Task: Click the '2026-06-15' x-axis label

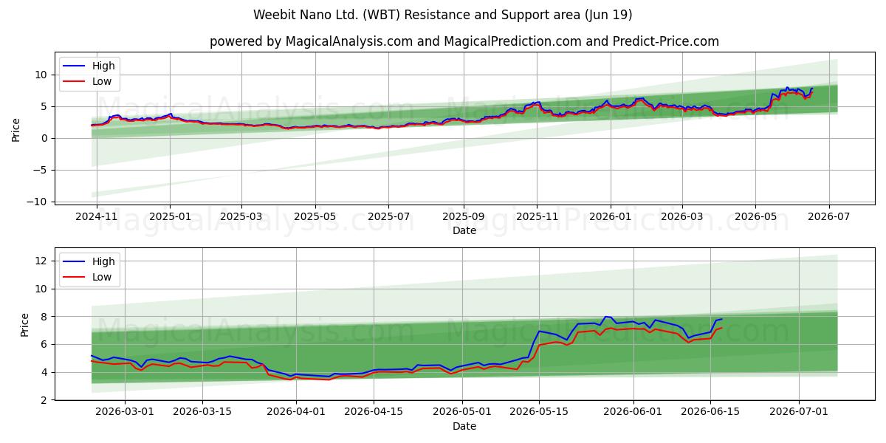Action: (x=710, y=413)
